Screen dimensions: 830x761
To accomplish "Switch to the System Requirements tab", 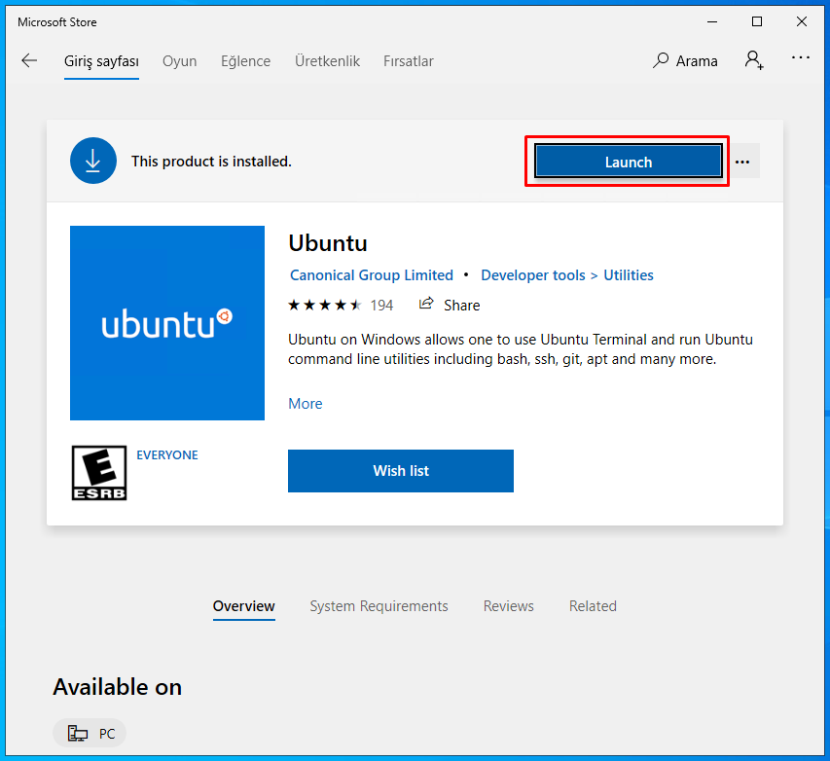I will click(379, 606).
